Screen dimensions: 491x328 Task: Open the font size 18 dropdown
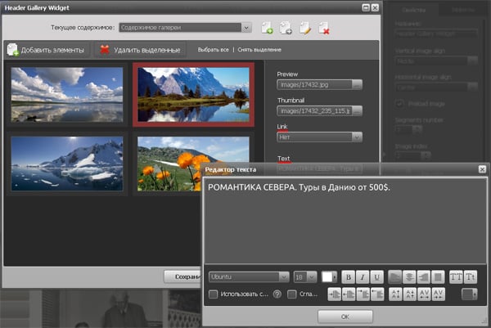pos(305,277)
